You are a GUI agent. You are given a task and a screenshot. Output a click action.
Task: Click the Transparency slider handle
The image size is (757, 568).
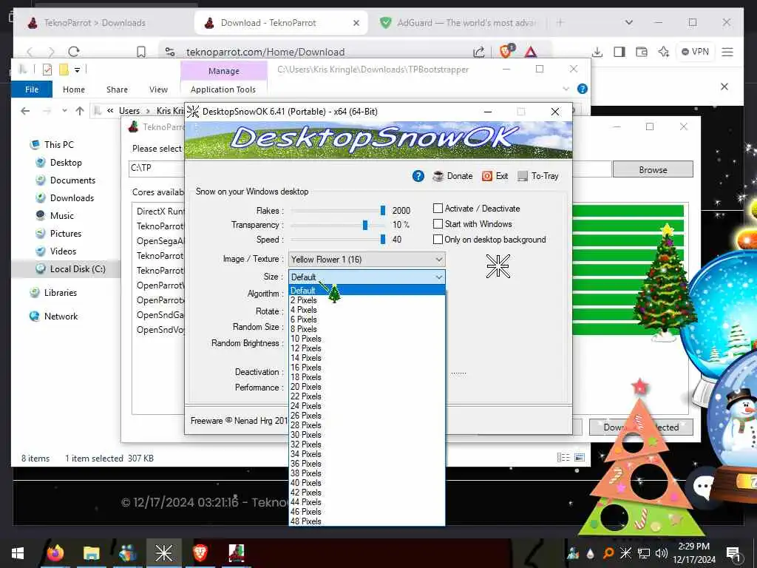point(365,225)
